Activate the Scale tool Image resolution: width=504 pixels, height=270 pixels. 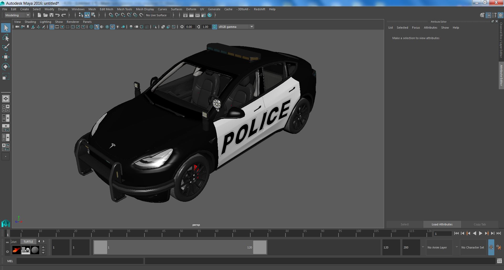point(6,76)
